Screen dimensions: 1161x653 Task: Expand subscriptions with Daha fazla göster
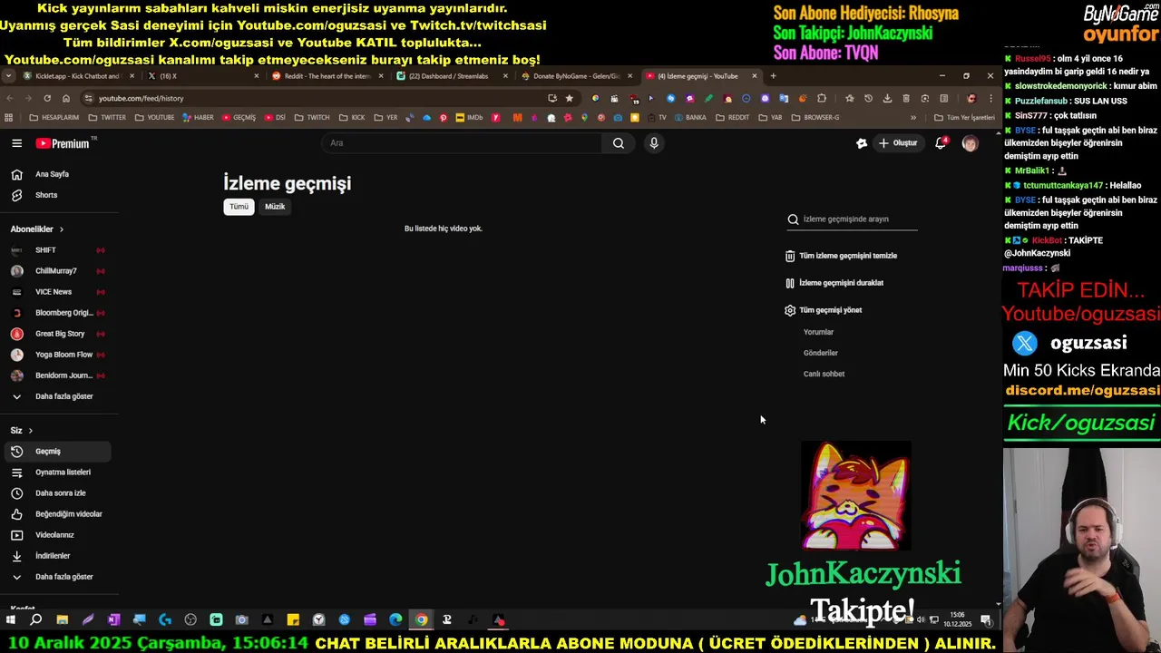(x=58, y=396)
